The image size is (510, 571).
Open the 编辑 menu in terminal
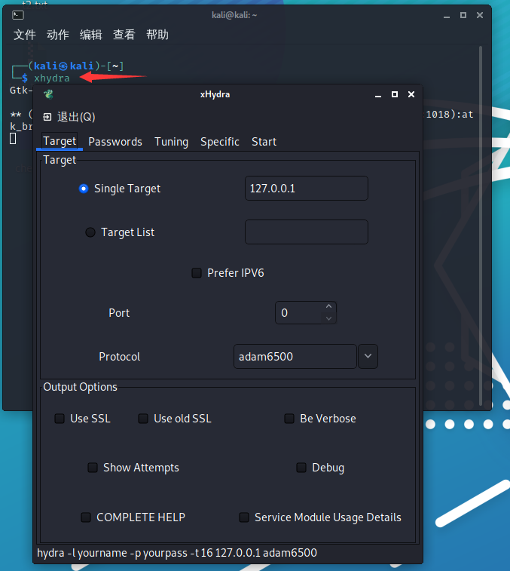91,35
